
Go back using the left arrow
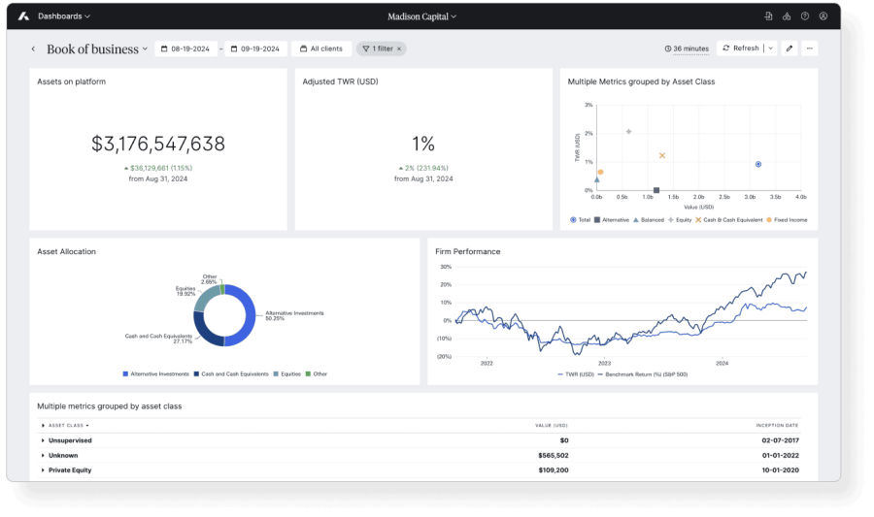click(33, 48)
